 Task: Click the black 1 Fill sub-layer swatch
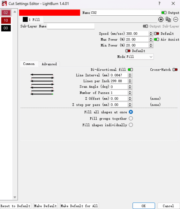click(25, 20)
